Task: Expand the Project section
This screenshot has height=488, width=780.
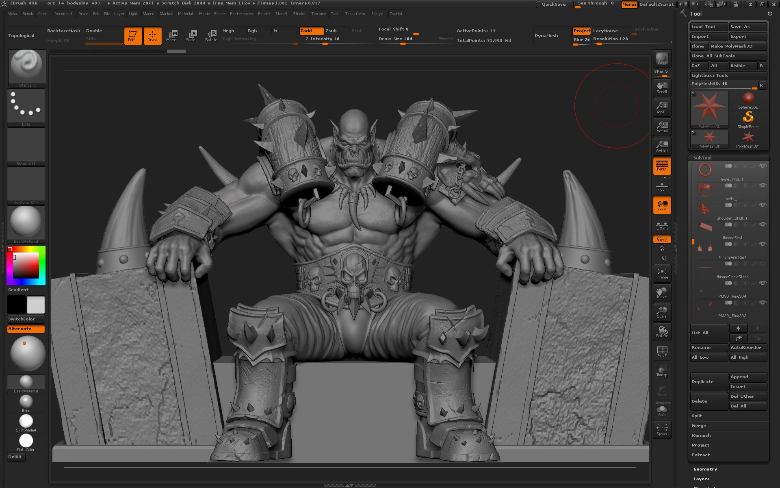Action: coord(700,445)
